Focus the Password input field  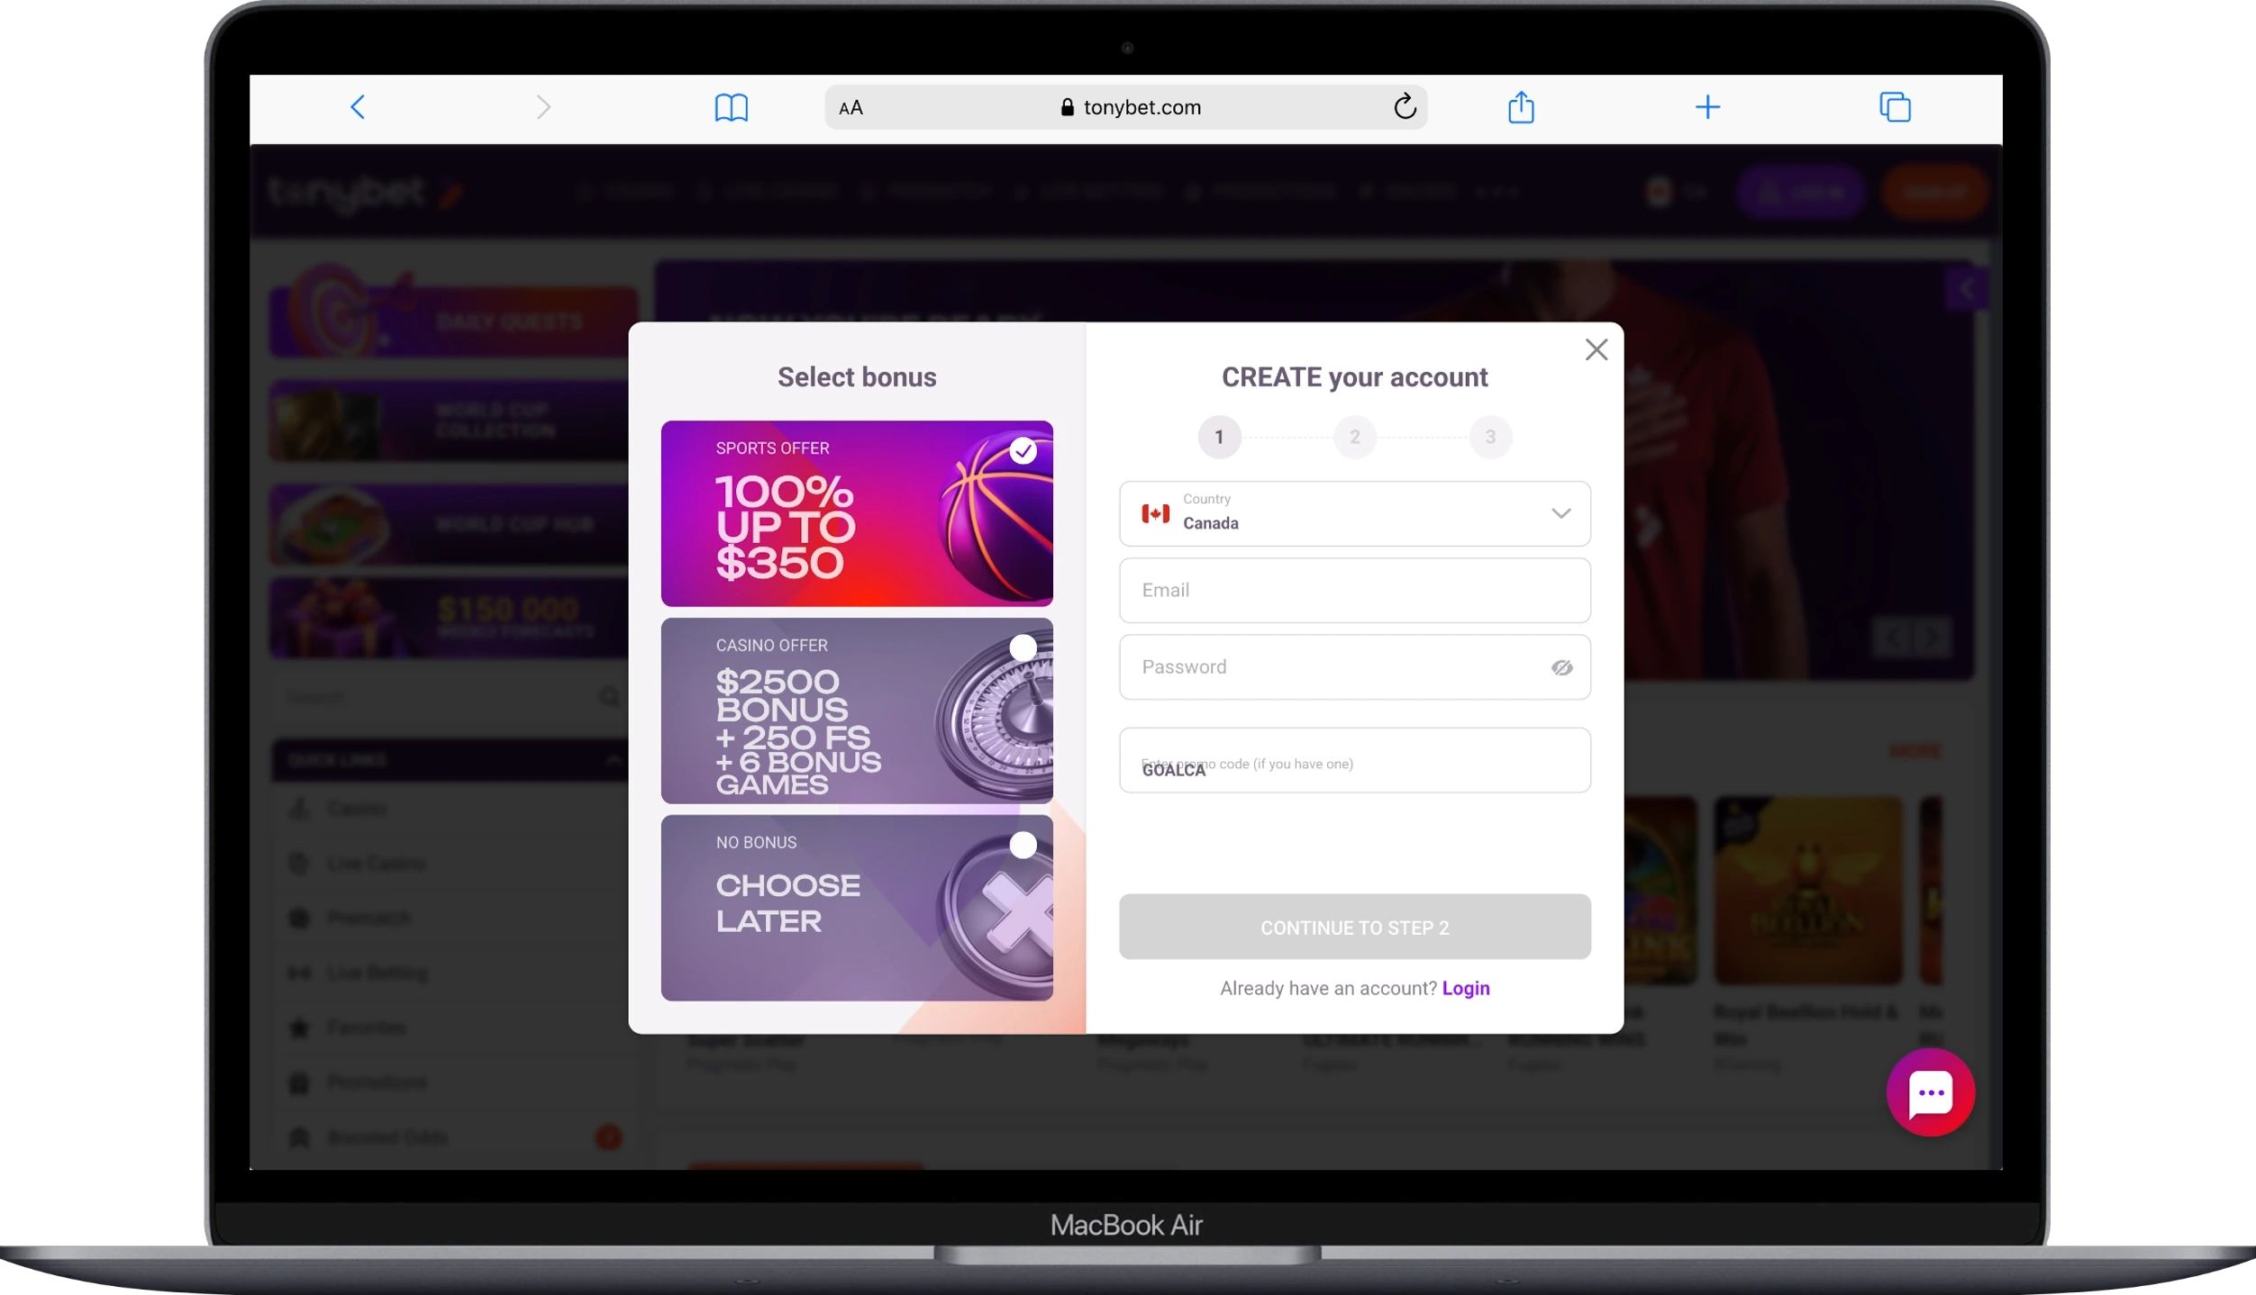[1354, 666]
